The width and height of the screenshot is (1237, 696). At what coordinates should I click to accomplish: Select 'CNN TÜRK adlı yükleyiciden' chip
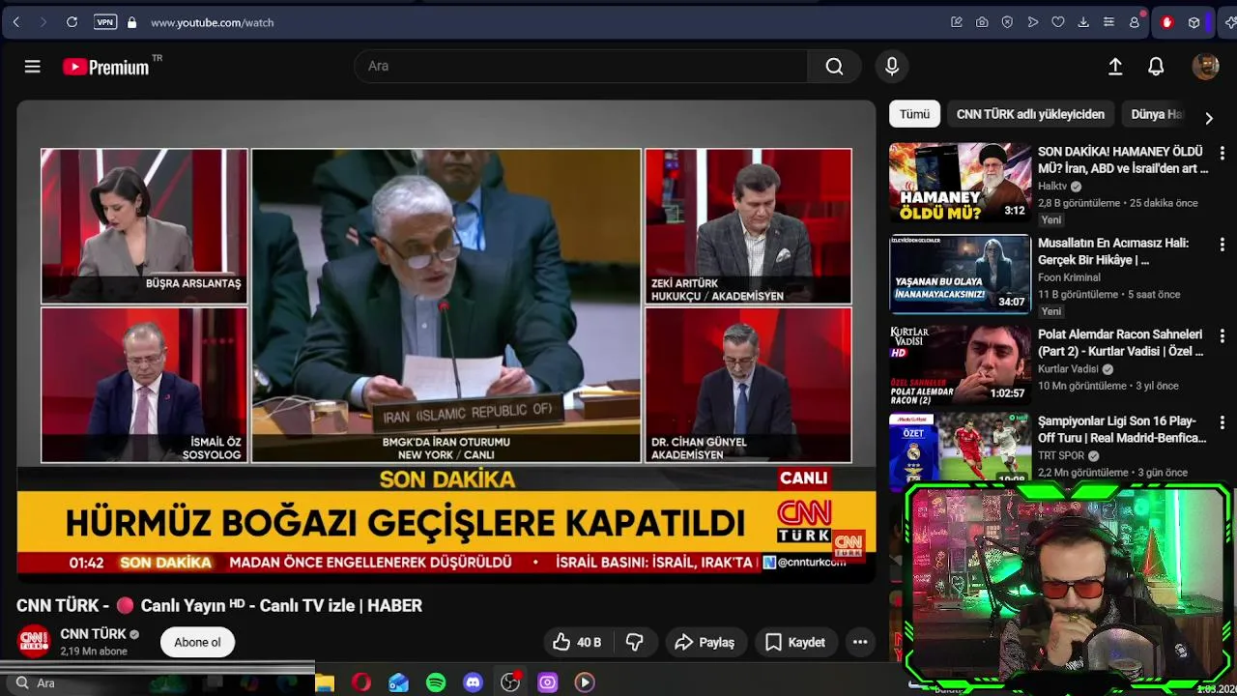(x=1030, y=114)
